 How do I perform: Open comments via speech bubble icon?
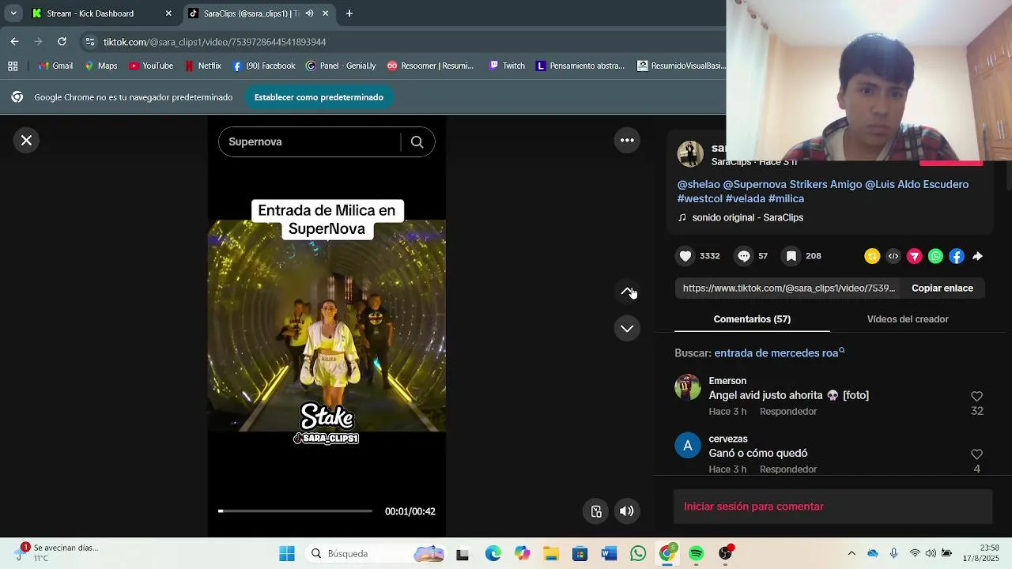coord(744,256)
